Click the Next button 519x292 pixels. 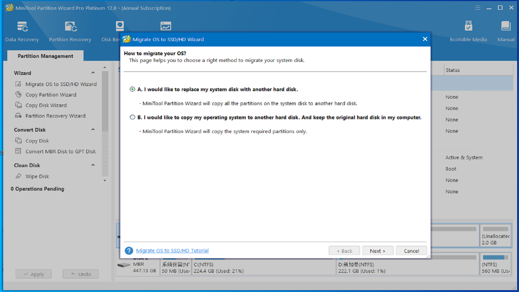click(x=378, y=251)
